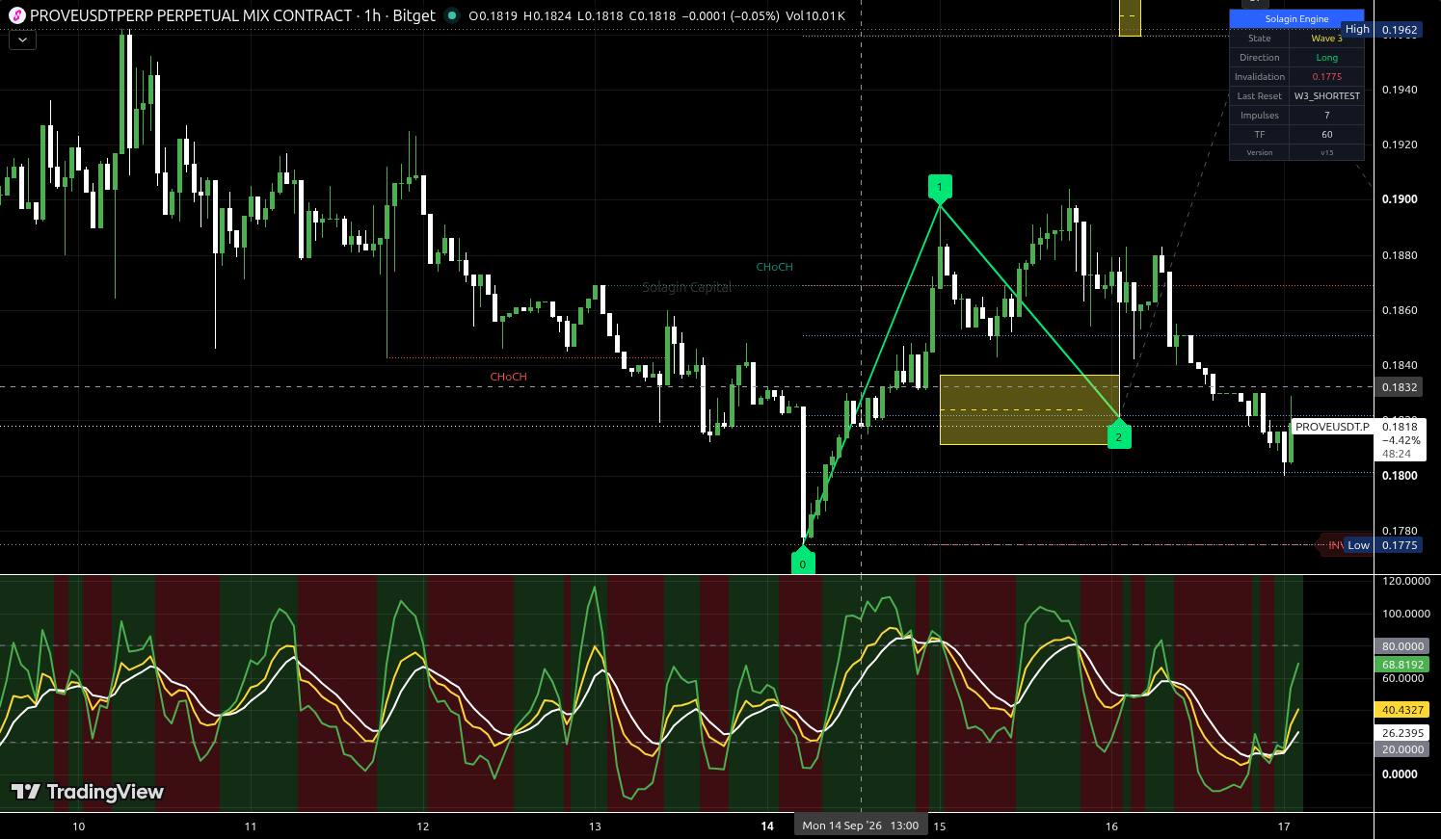Screen dimensions: 1441x839
Task: Click the Solagin Engine table header
Action: (x=1296, y=19)
